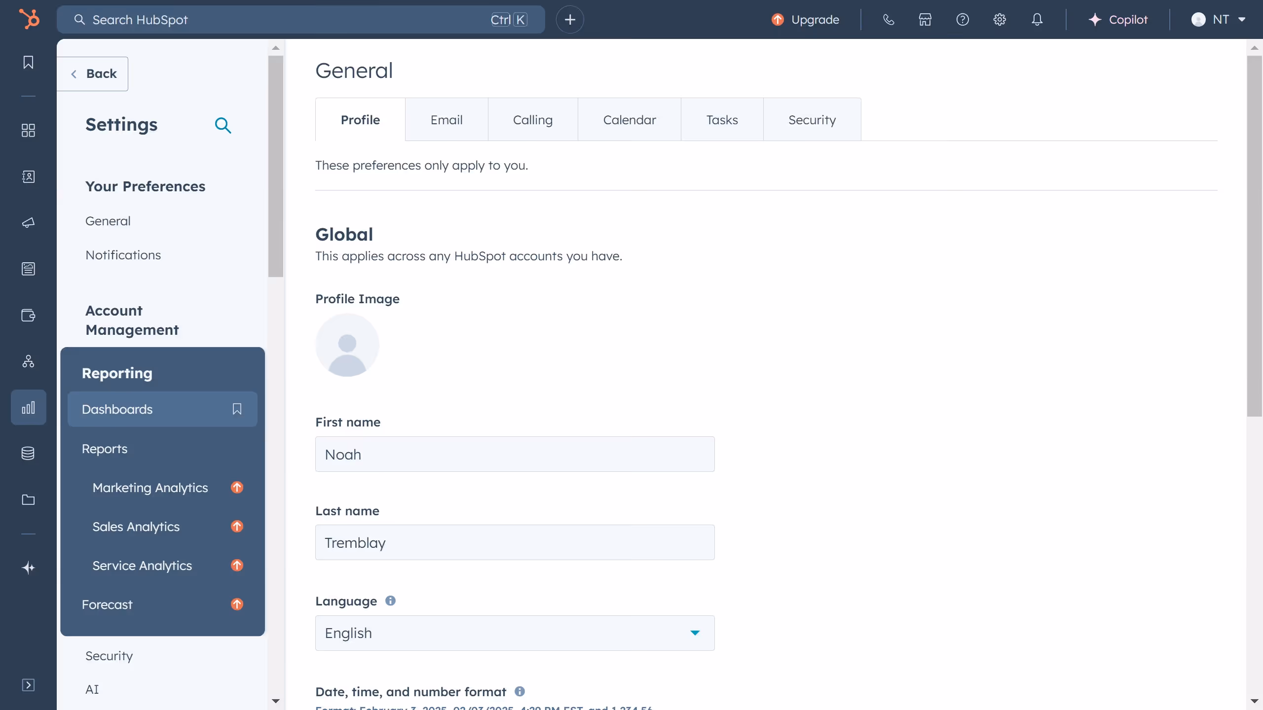This screenshot has height=710, width=1263.
Task: Expand the collapsed sidebar with the chevron
Action: [28, 685]
